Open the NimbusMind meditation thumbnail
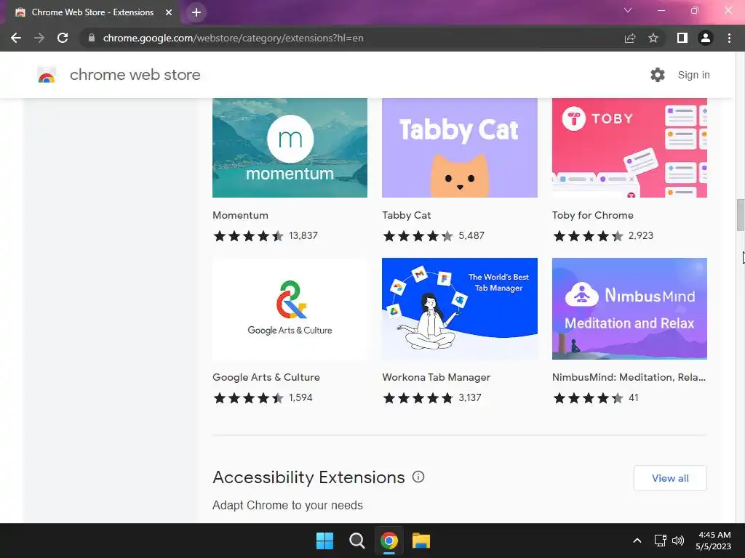745x558 pixels. [x=629, y=309]
